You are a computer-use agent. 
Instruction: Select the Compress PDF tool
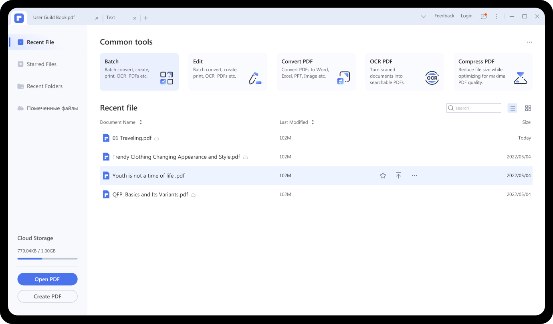(x=493, y=72)
